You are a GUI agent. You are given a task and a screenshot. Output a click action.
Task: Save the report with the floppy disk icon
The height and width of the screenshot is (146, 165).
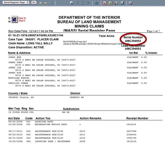pos(122,3)
